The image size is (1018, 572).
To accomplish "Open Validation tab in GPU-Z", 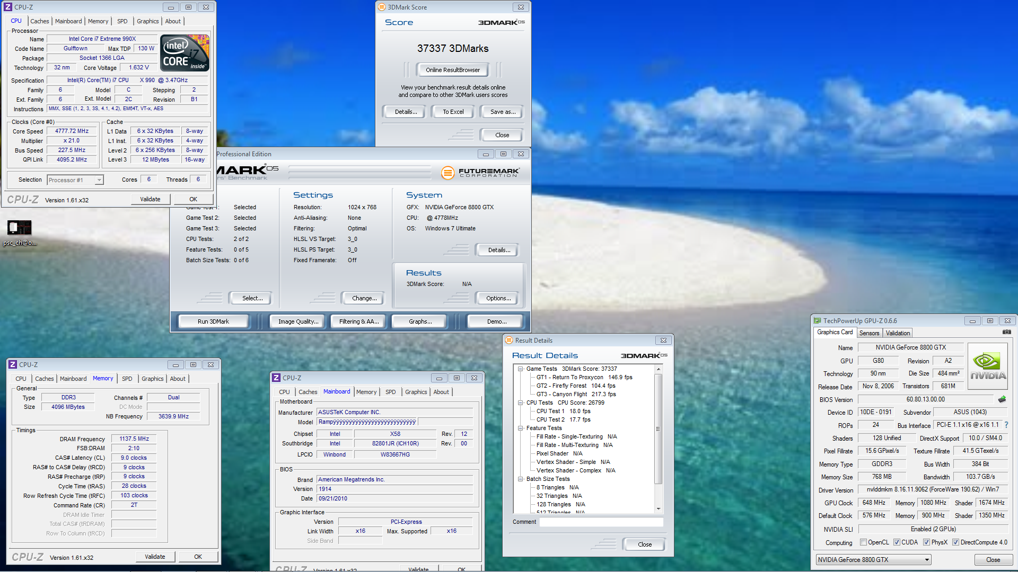I will 898,333.
